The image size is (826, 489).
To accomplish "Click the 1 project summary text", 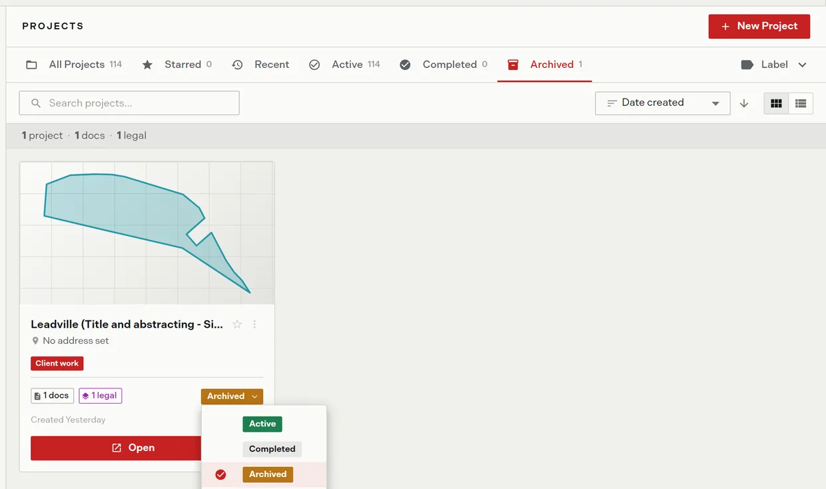I will click(42, 135).
